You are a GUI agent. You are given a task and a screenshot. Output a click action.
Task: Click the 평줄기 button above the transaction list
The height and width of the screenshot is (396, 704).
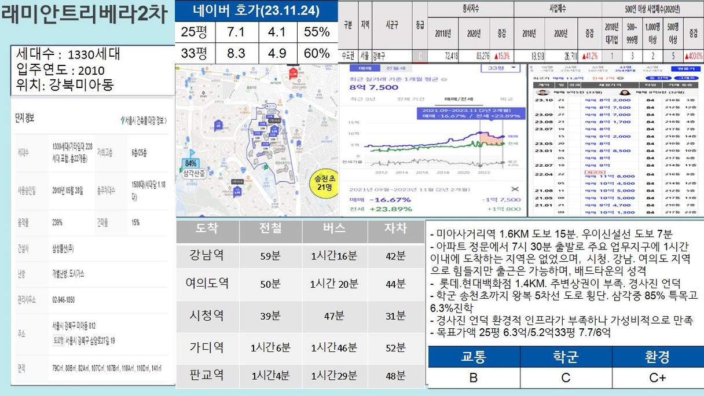click(x=685, y=69)
